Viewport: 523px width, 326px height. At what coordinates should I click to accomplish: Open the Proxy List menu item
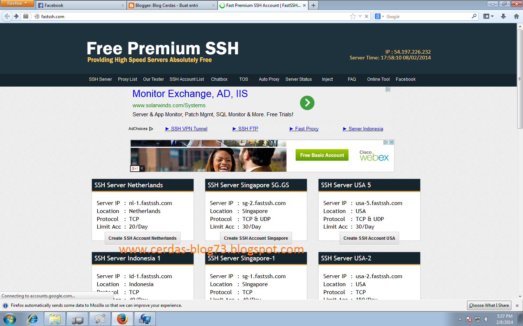coord(127,79)
